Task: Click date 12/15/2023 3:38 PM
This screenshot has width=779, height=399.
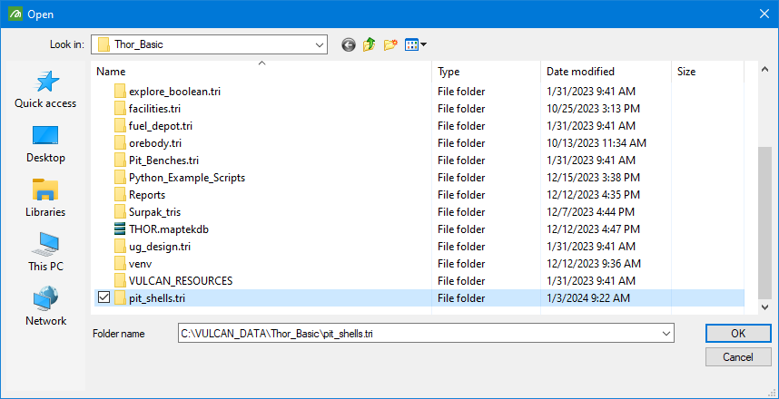Action: (593, 178)
